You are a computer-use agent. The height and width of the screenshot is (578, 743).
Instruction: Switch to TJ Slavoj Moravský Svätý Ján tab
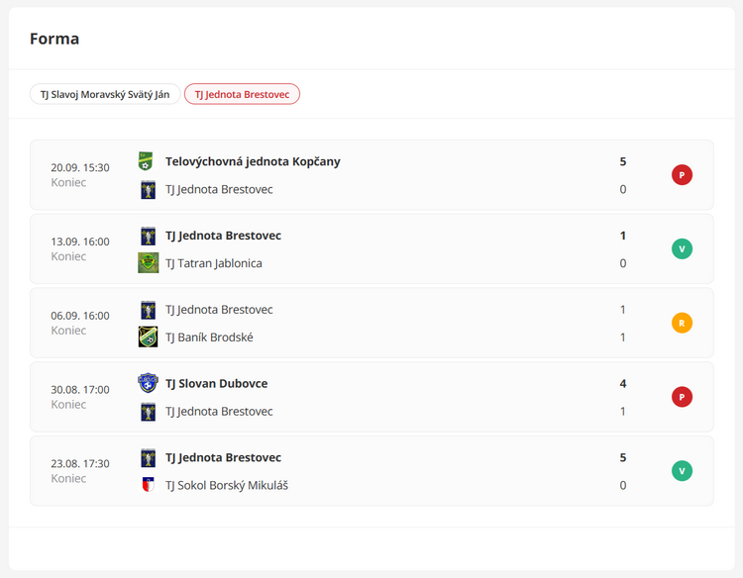(x=105, y=94)
